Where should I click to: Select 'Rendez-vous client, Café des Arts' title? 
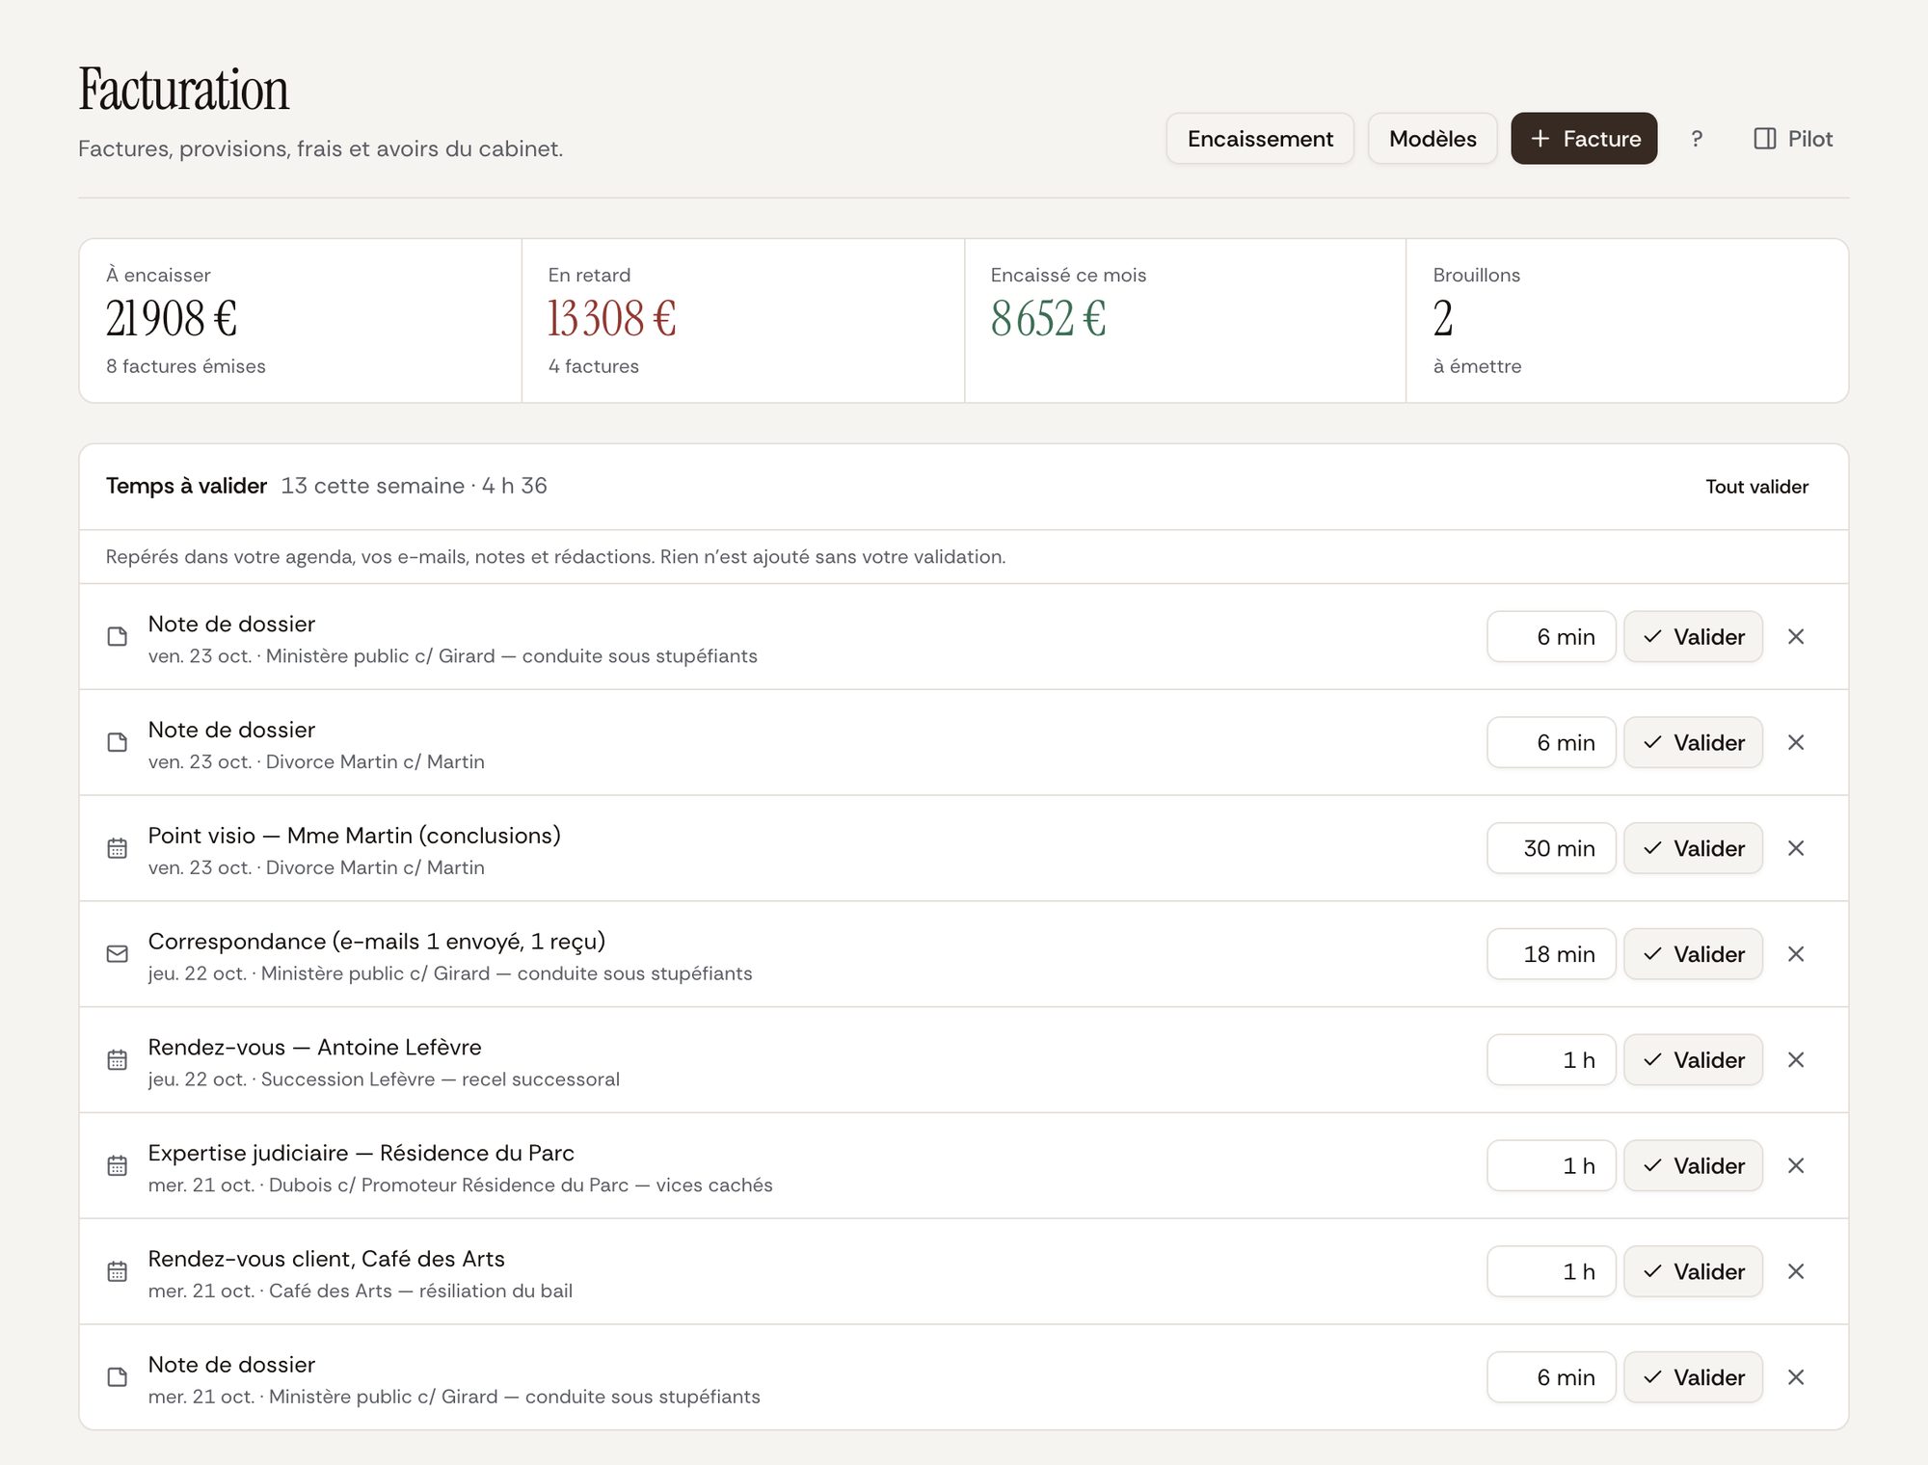coord(326,1259)
